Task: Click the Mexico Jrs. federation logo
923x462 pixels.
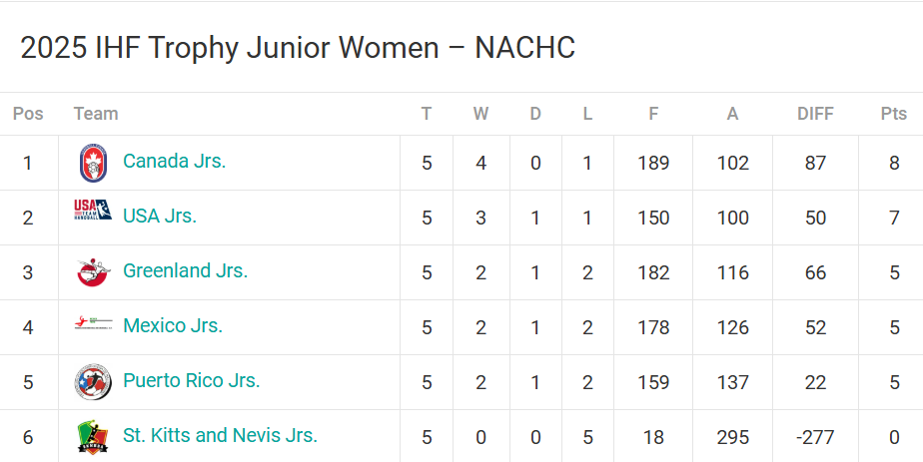Action: click(x=93, y=322)
